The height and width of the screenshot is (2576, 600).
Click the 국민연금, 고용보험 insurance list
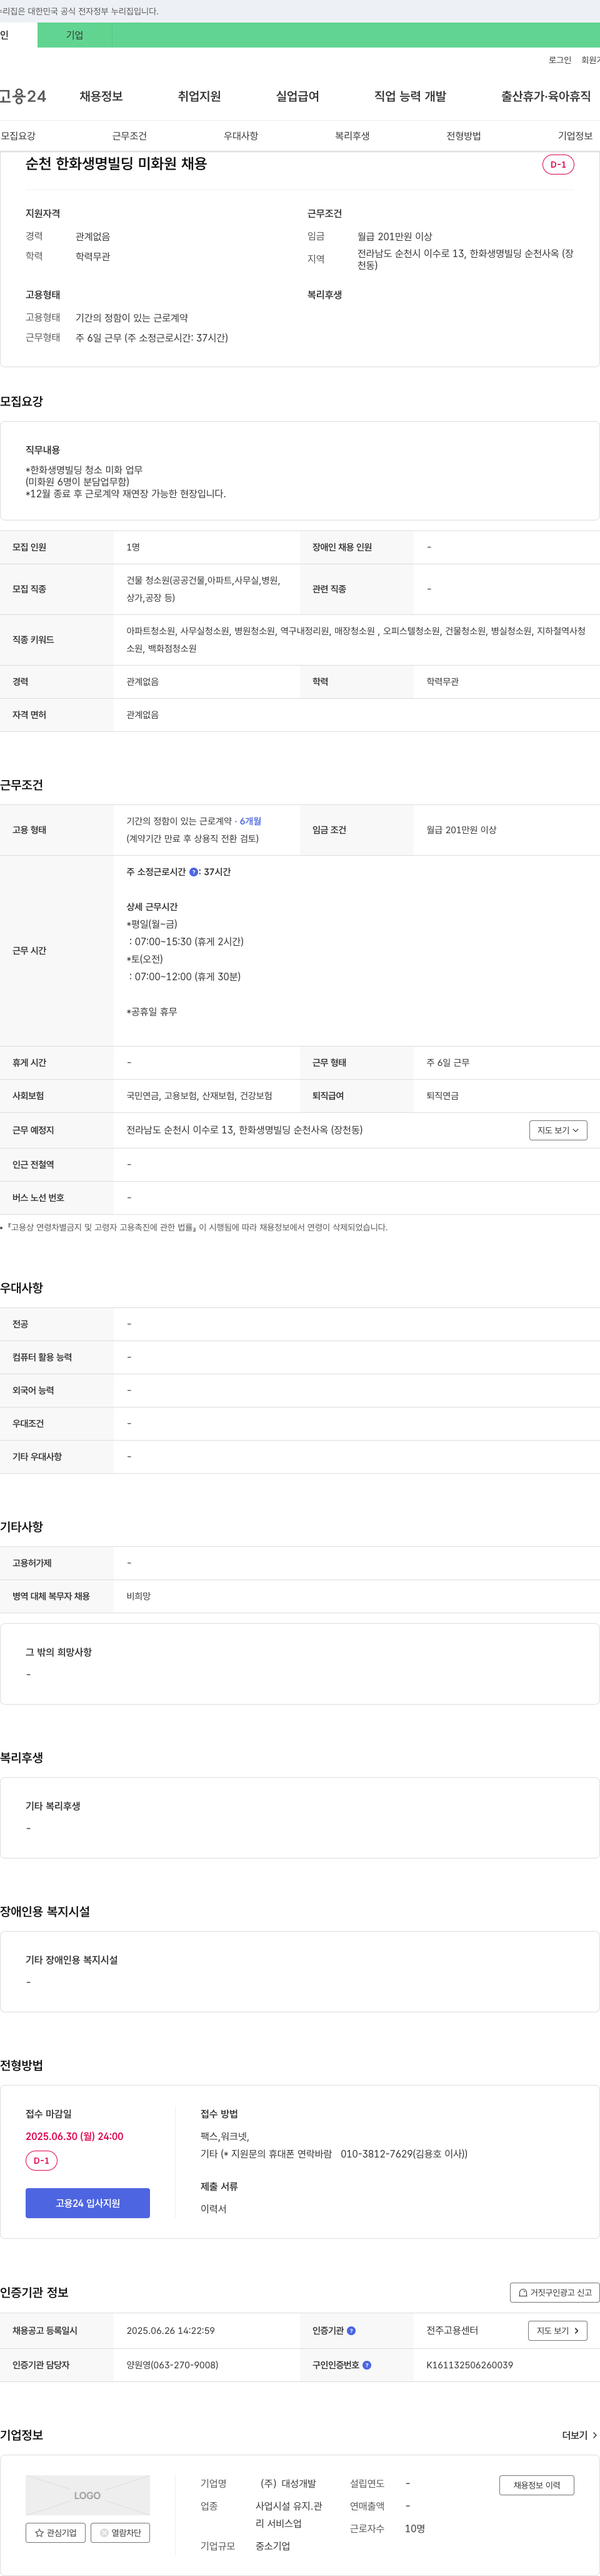[199, 1096]
